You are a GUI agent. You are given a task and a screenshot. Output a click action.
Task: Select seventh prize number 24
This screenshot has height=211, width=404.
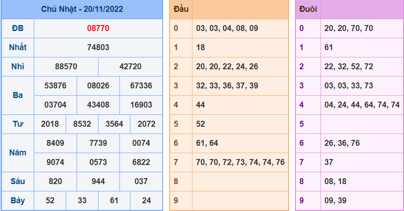[x=147, y=201]
